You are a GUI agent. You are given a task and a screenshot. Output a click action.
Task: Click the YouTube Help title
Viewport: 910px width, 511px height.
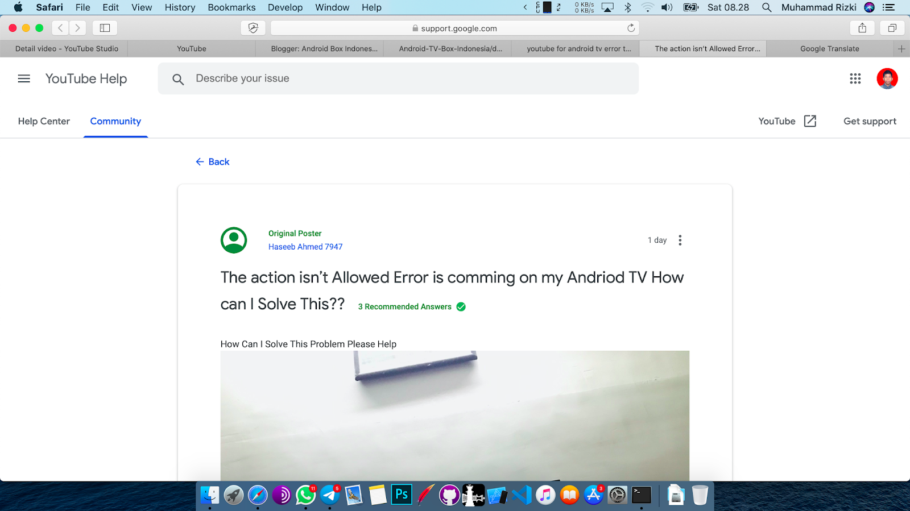tap(86, 79)
